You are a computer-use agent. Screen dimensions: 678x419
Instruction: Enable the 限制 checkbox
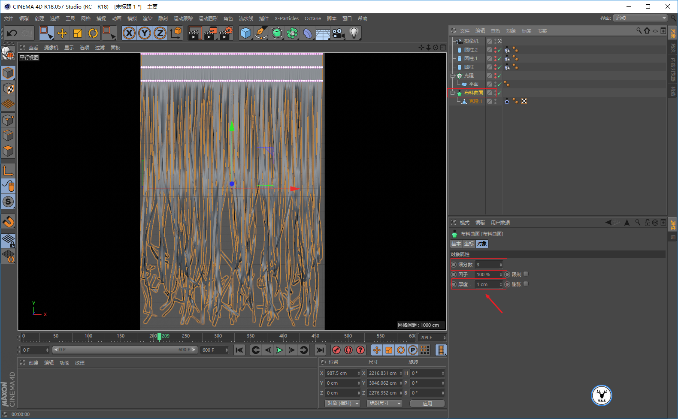(x=526, y=274)
